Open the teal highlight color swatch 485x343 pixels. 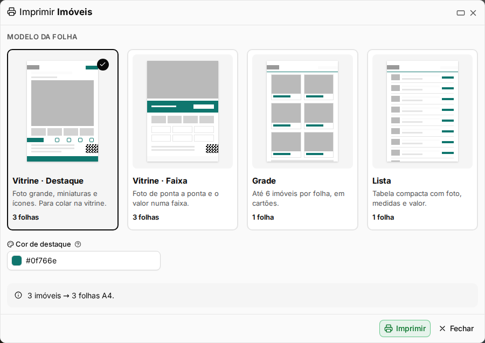(17, 261)
